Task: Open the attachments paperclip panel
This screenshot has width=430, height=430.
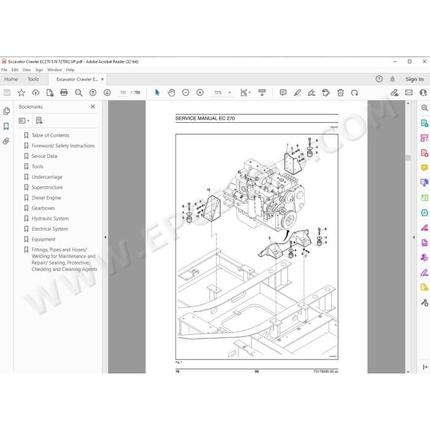Action: pyautogui.click(x=6, y=141)
